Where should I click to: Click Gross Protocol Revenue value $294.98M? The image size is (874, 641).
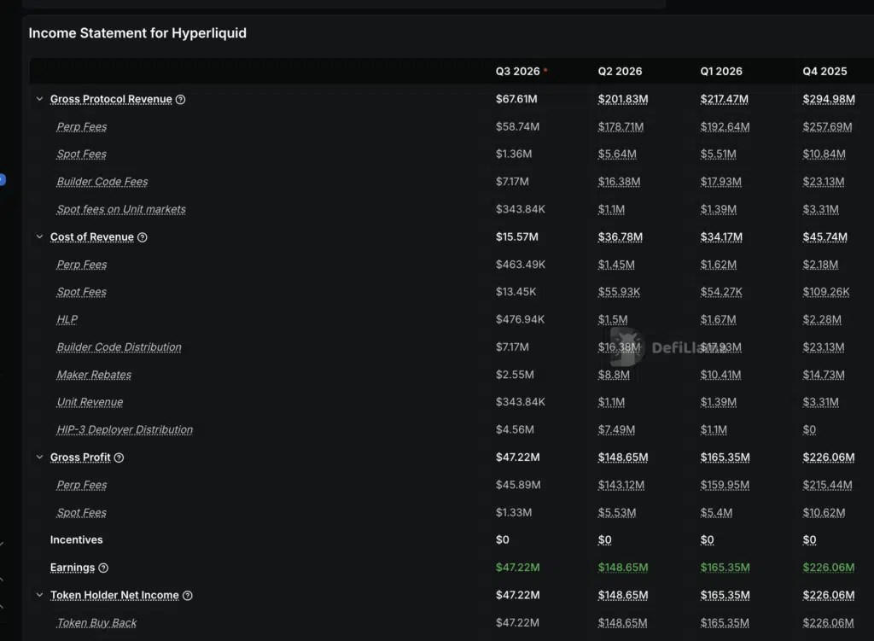click(x=828, y=99)
